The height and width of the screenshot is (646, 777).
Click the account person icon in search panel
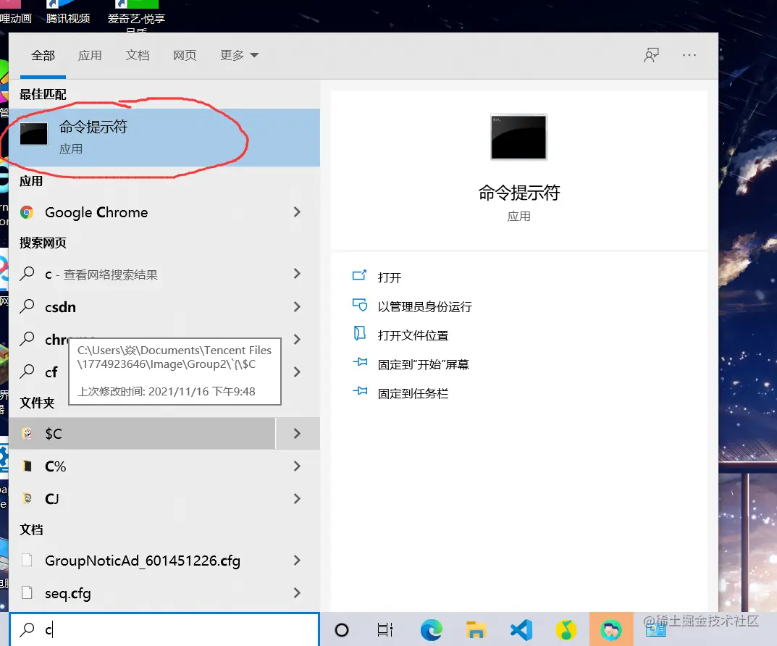click(650, 54)
